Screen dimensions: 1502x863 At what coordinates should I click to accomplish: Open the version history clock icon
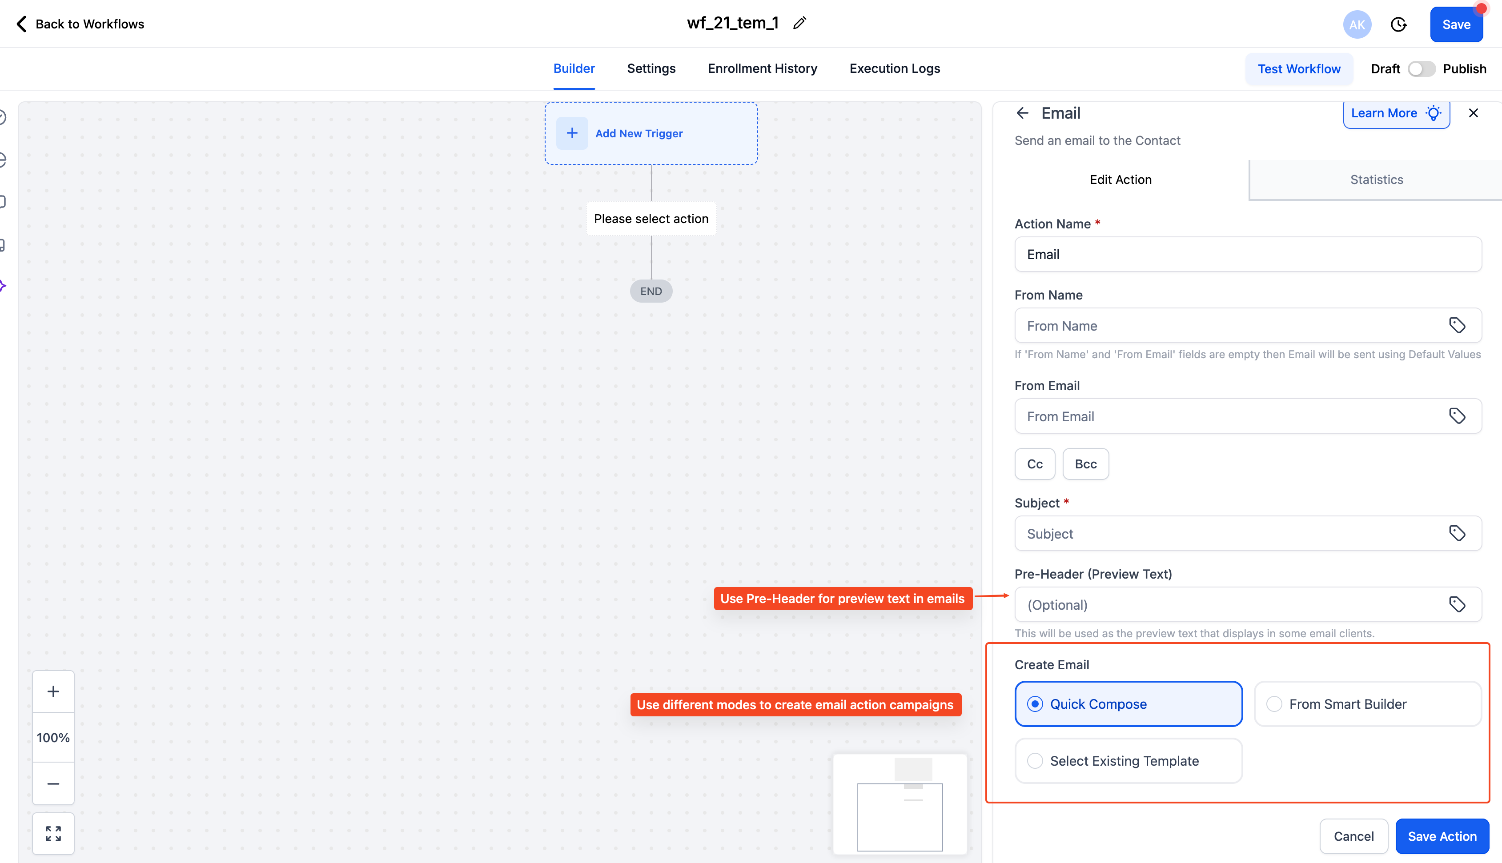1398,24
